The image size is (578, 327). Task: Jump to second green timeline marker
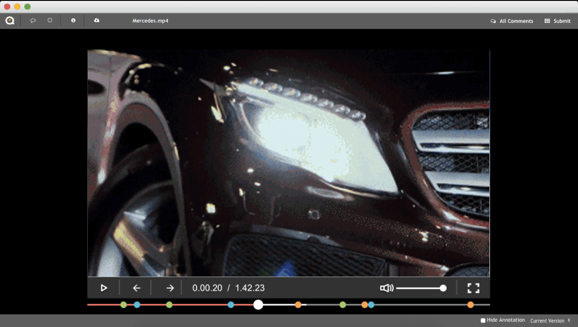click(x=169, y=305)
